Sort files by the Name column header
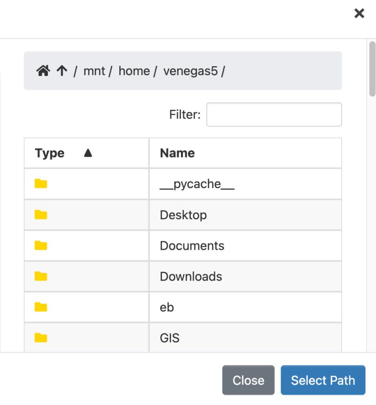 177,153
